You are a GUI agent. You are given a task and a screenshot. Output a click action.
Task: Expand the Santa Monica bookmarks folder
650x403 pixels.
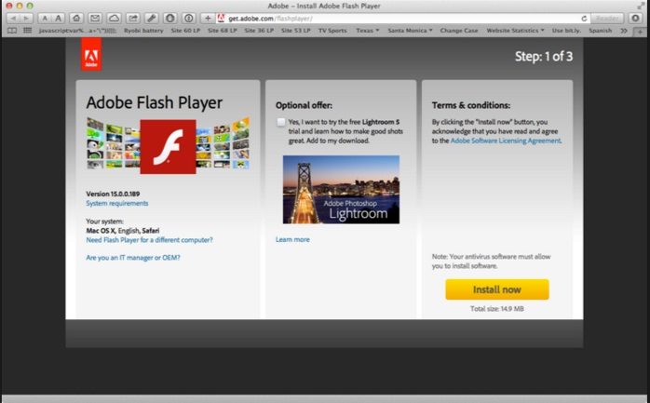click(410, 31)
